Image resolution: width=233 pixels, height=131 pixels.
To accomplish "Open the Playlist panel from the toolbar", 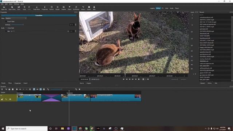I will pos(58,8).
